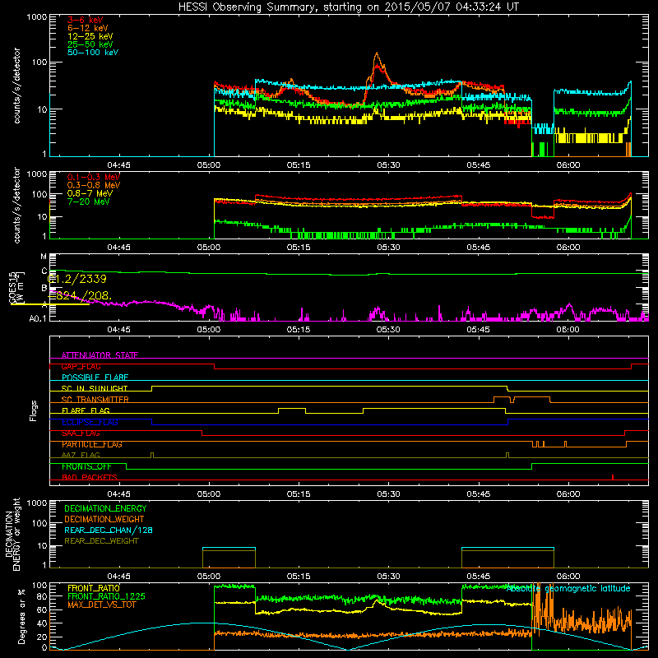The height and width of the screenshot is (658, 658).
Task: Click the yellow C1.2/2339 flare annotation
Action: 77,279
